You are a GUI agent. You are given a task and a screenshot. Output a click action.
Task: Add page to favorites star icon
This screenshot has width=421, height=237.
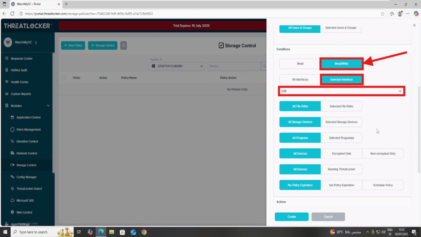tap(383, 14)
